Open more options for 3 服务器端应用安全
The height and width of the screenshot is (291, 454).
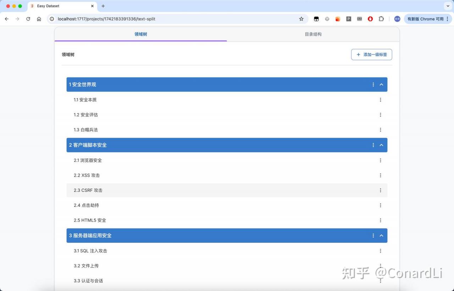pos(373,235)
